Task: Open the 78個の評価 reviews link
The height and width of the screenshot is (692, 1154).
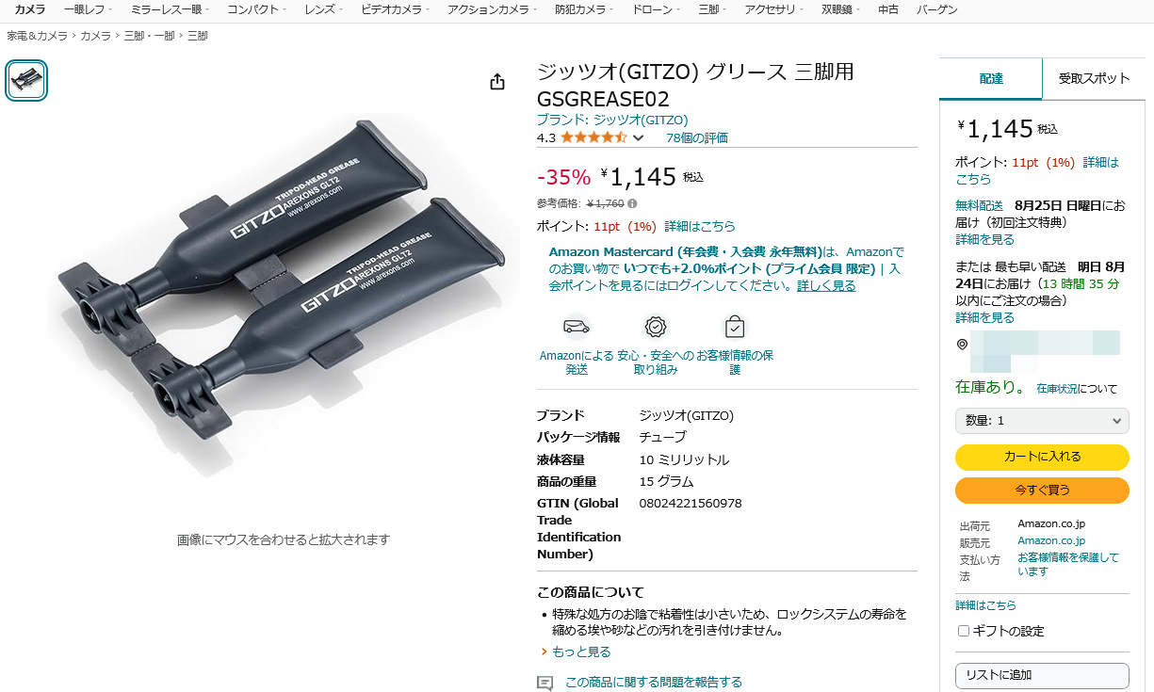Action: (696, 137)
